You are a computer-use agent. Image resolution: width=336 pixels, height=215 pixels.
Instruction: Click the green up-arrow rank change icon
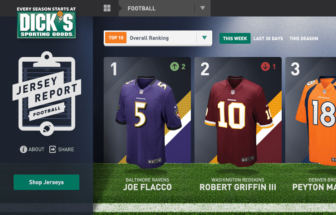(174, 67)
